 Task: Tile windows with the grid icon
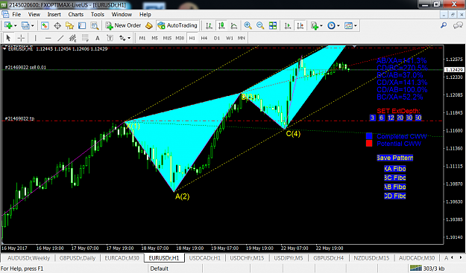pyautogui.click(x=273, y=26)
